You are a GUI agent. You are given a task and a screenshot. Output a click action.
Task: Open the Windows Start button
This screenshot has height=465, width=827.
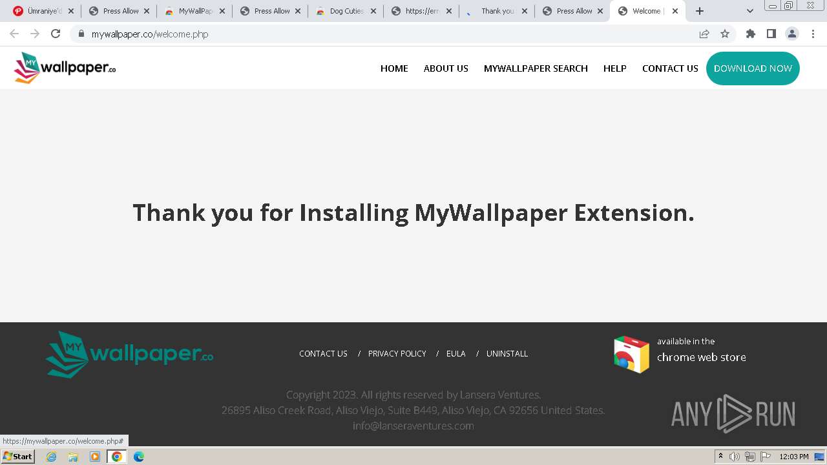point(17,457)
